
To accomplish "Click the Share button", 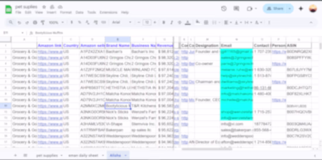I will click(275, 8).
